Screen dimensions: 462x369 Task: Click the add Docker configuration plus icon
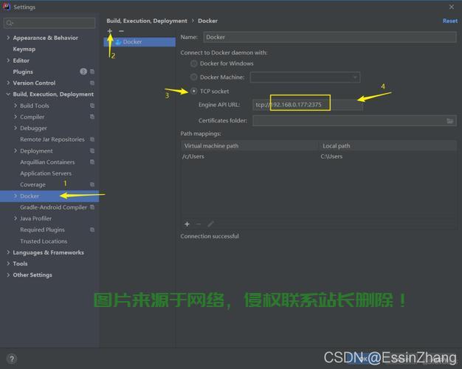(x=110, y=31)
